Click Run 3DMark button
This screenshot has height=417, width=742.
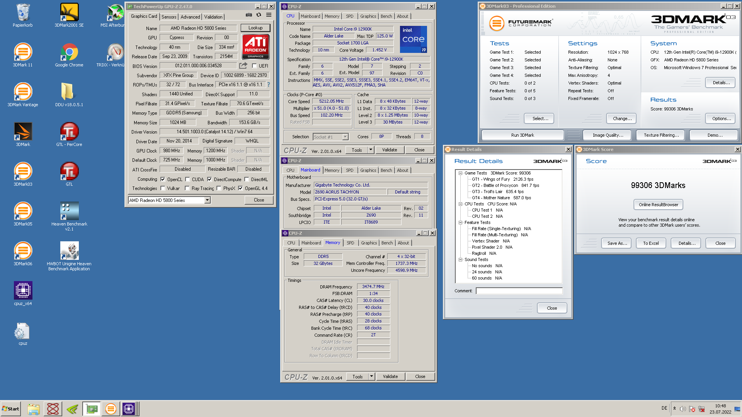coord(522,135)
